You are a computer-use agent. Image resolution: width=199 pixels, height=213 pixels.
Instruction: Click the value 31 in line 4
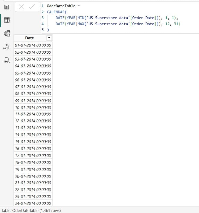tap(176, 24)
